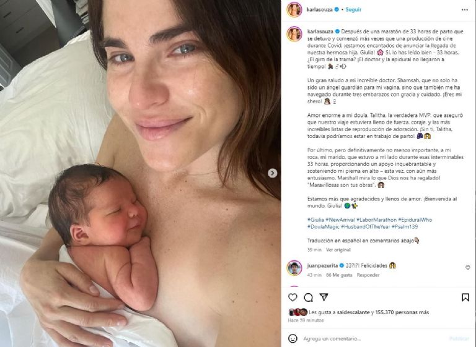Focus the Agrega un comentario field

coord(373,338)
